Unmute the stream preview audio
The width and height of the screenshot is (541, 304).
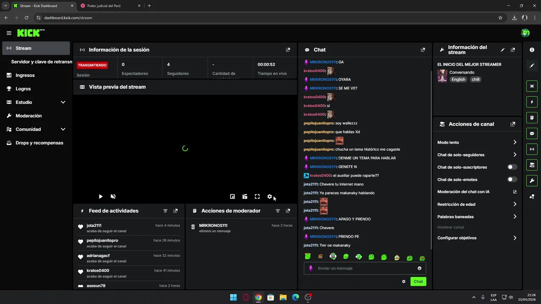[113, 196]
